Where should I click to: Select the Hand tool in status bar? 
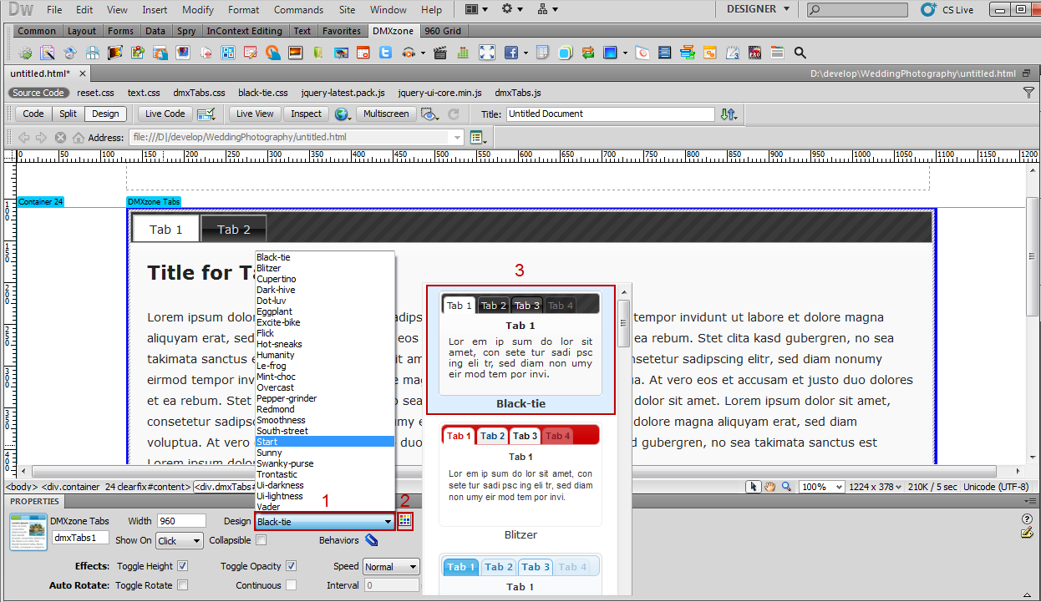click(769, 487)
